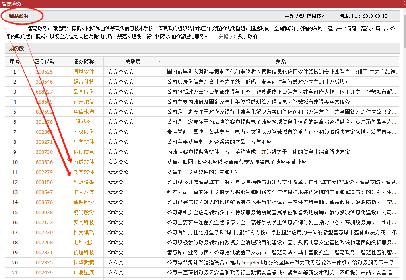Click the row number 21 cell

15,272
